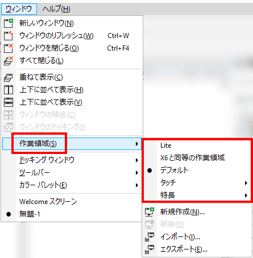Expand the タッチ workspace submenu
The width and height of the screenshot is (253, 258).
(197, 183)
